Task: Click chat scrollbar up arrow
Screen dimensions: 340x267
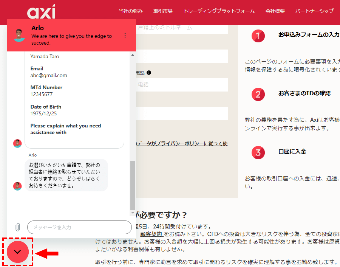Action: (133, 55)
